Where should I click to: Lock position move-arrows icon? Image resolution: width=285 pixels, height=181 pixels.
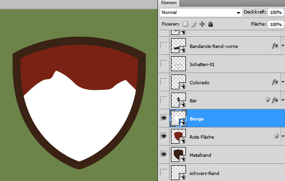[x=202, y=24]
